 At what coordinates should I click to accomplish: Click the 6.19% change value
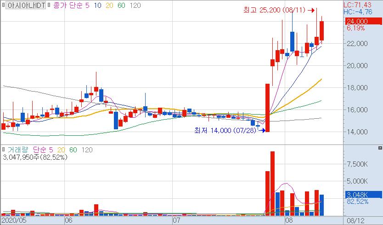click(x=355, y=28)
